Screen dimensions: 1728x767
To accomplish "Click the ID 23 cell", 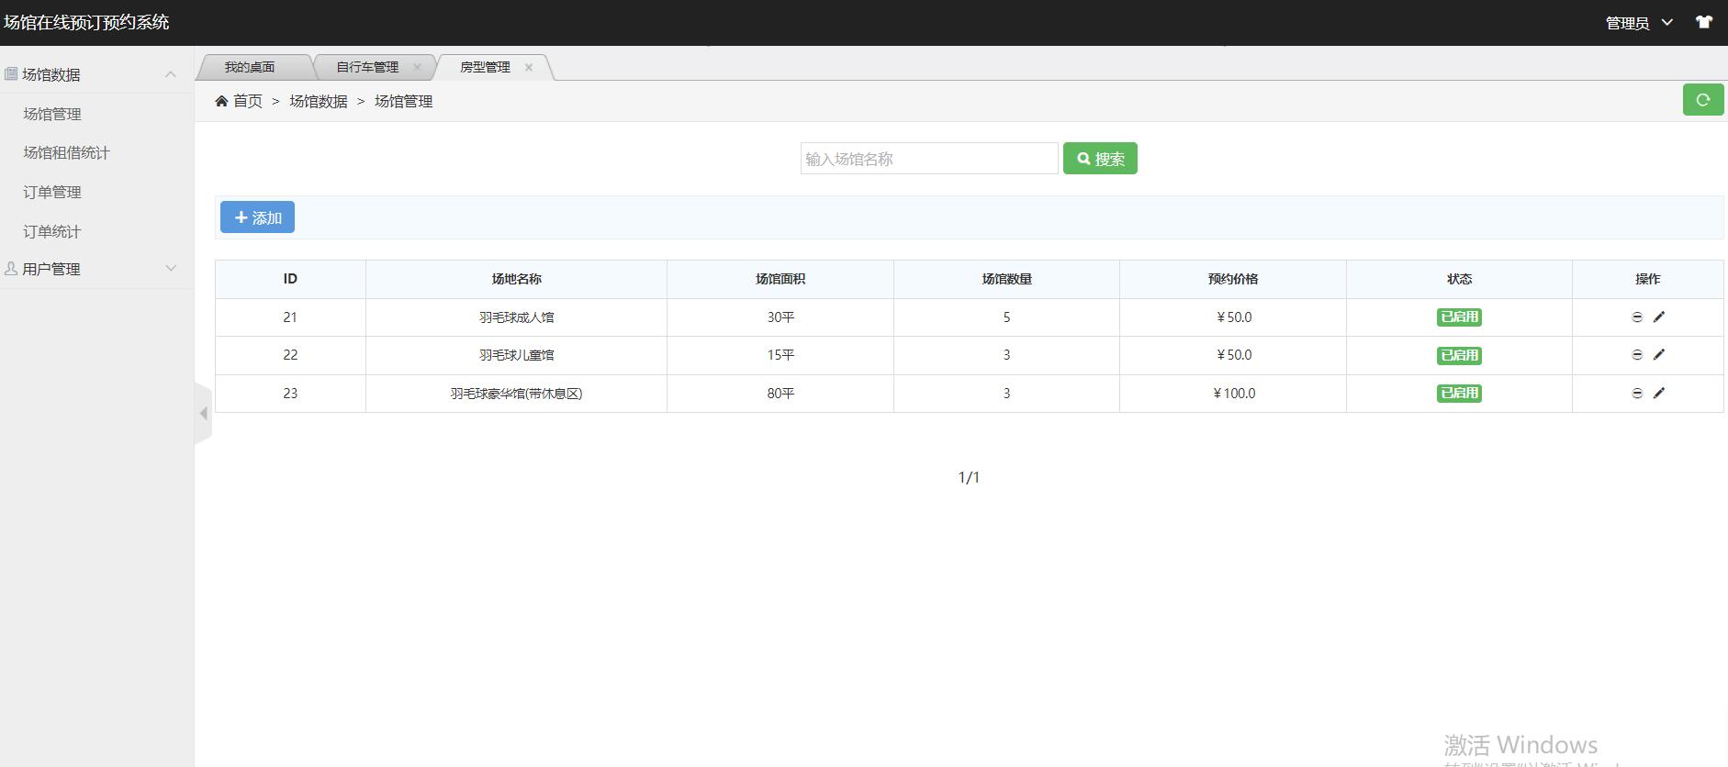I will [x=290, y=394].
